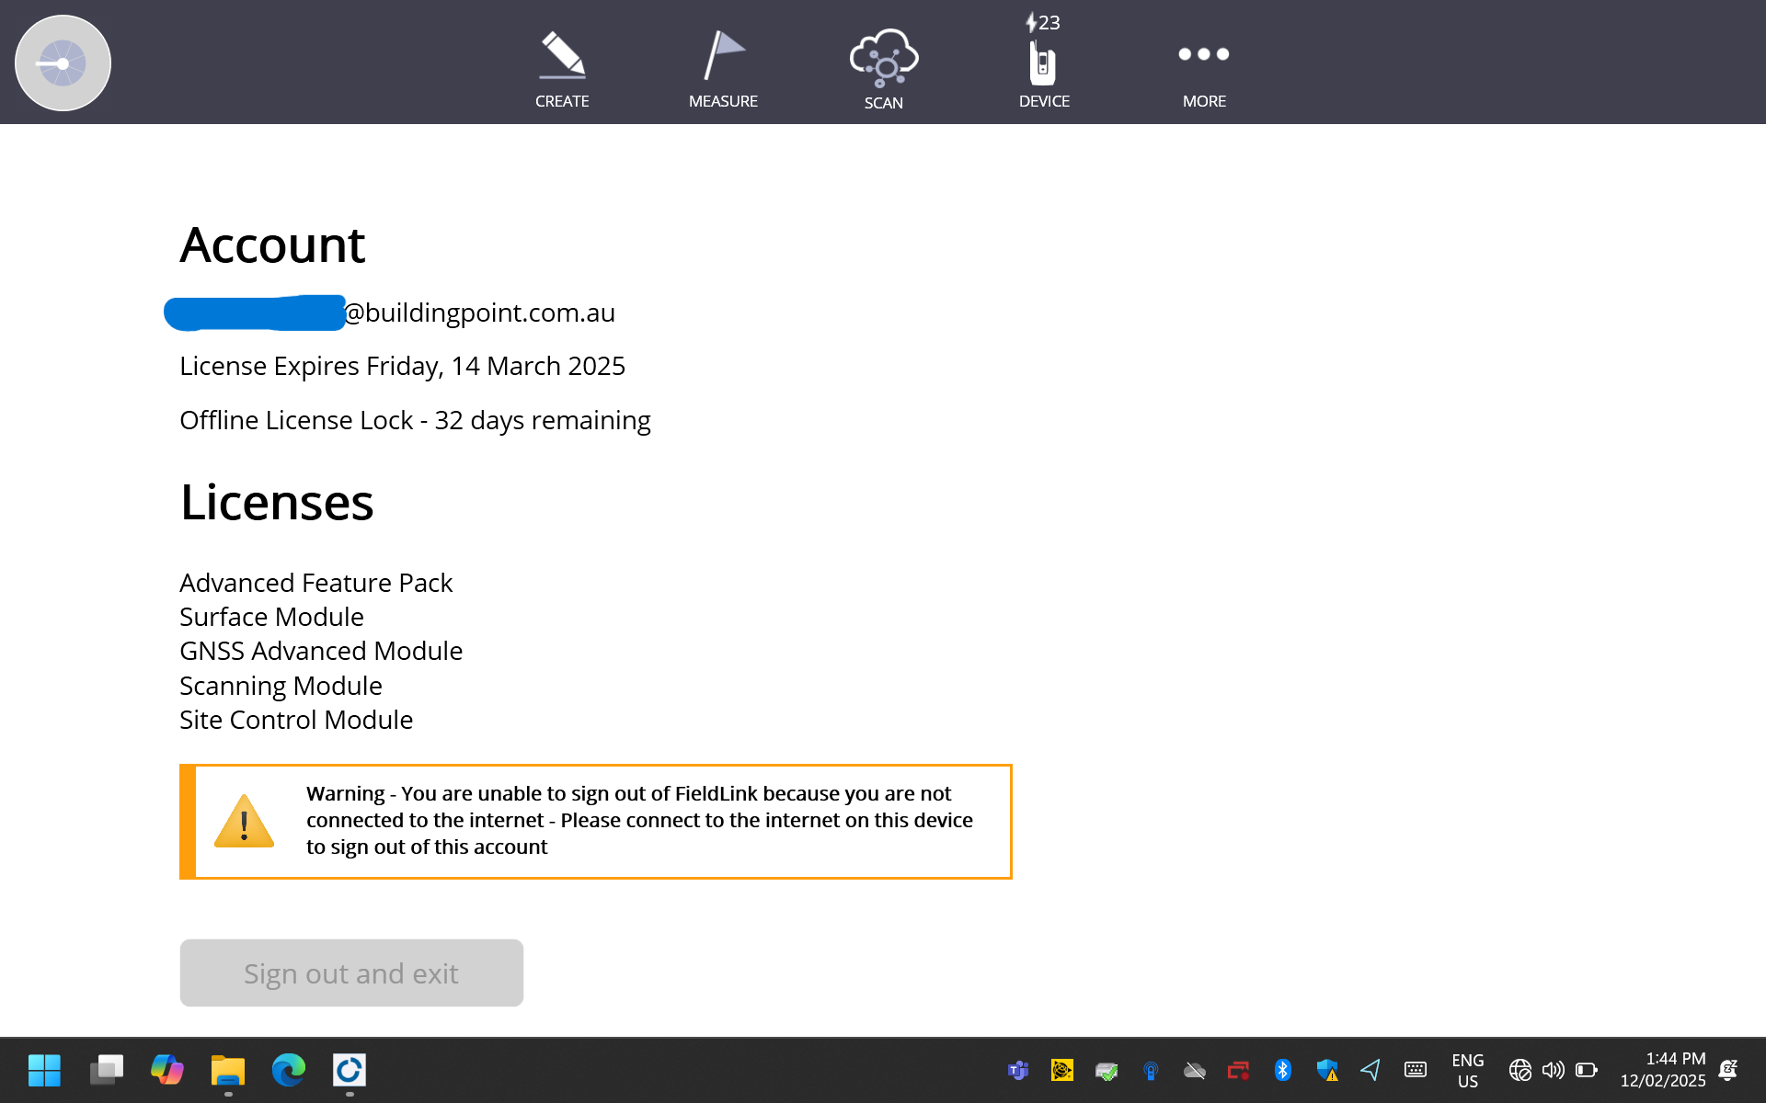
Task: Click GNSS Advanced Module license entry
Action: point(321,651)
